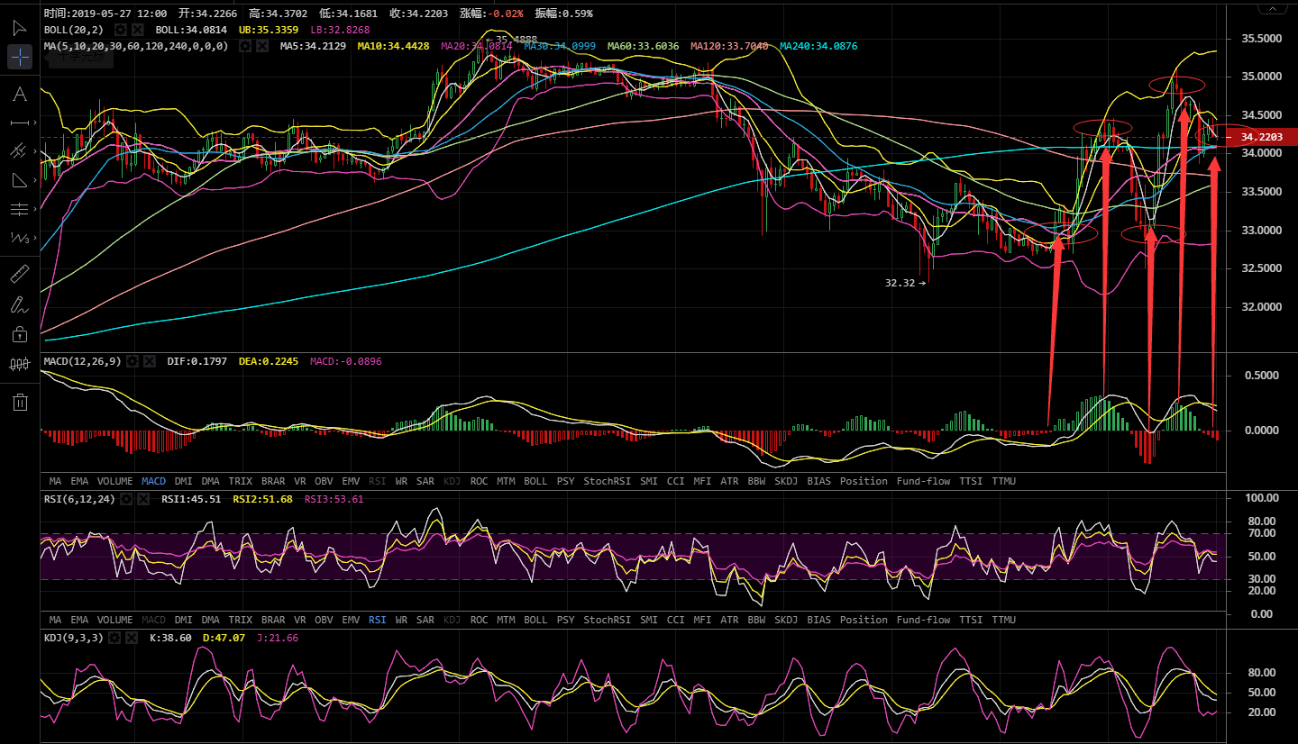Pick BIAS in RSI pane tabs
This screenshot has width=1298, height=744.
pos(818,620)
